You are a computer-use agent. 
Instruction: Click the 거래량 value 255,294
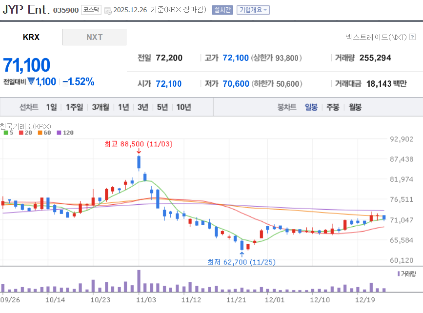pos(375,58)
